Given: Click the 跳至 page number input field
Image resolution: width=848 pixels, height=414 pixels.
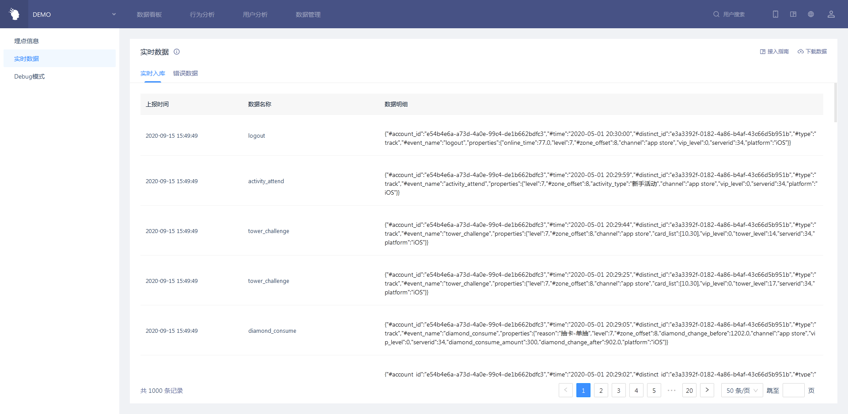Looking at the screenshot, I should pyautogui.click(x=793, y=391).
